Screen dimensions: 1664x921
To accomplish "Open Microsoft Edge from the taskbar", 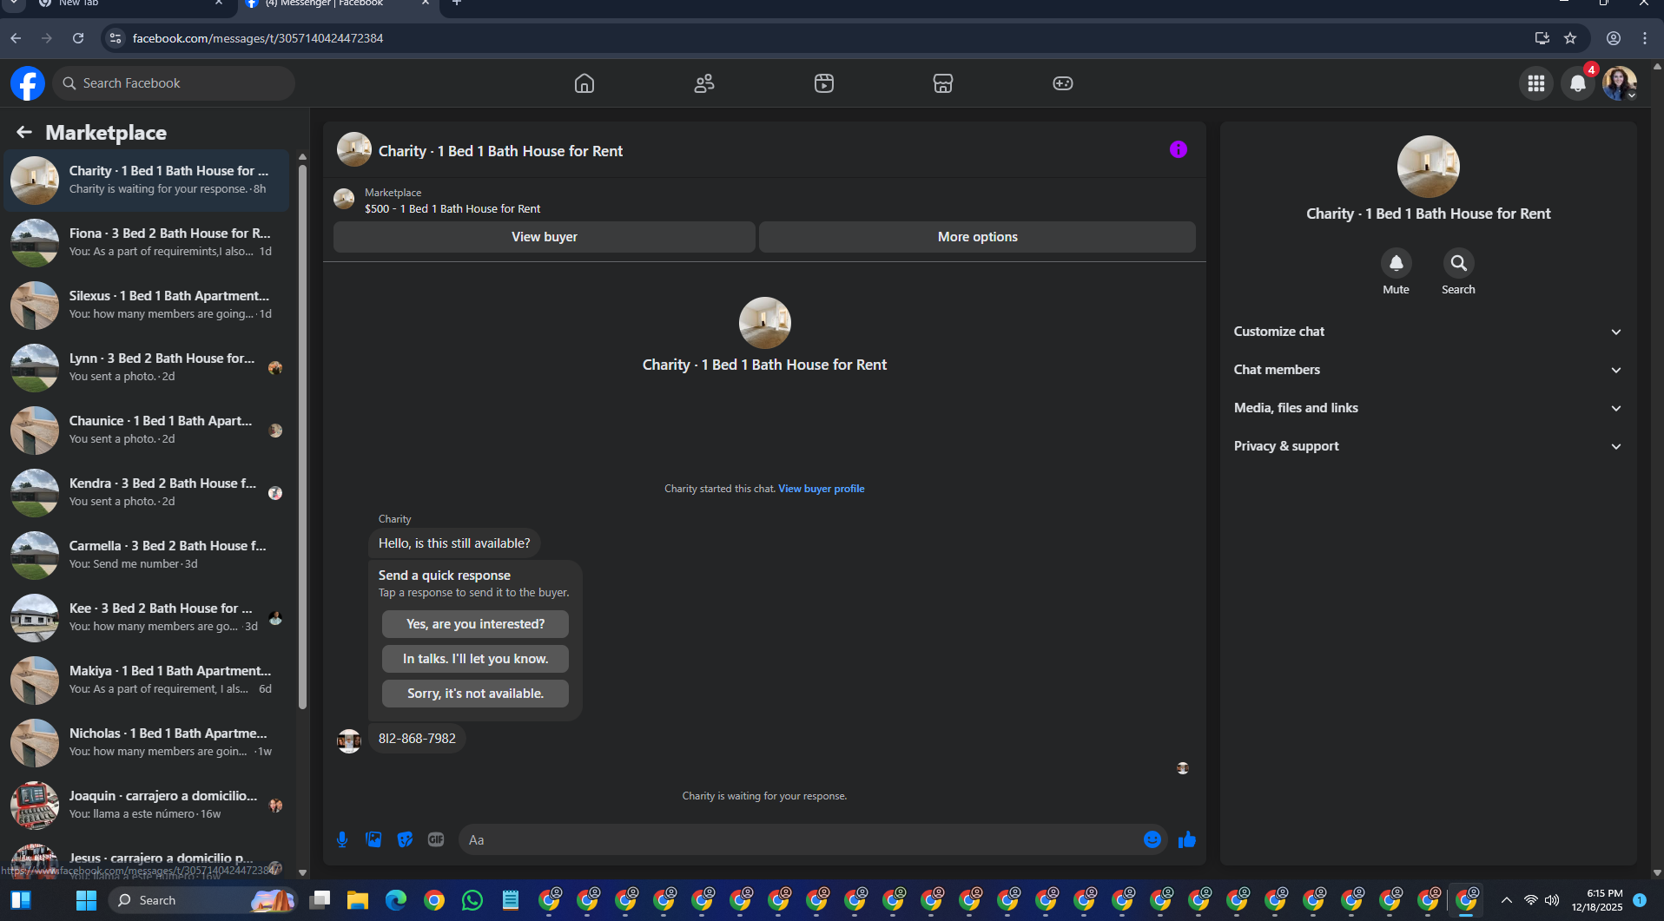I will pyautogui.click(x=396, y=900).
